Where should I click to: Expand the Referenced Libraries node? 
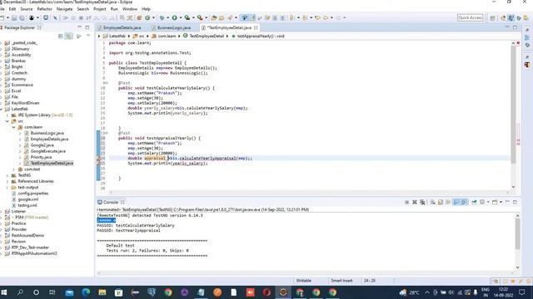[7, 181]
